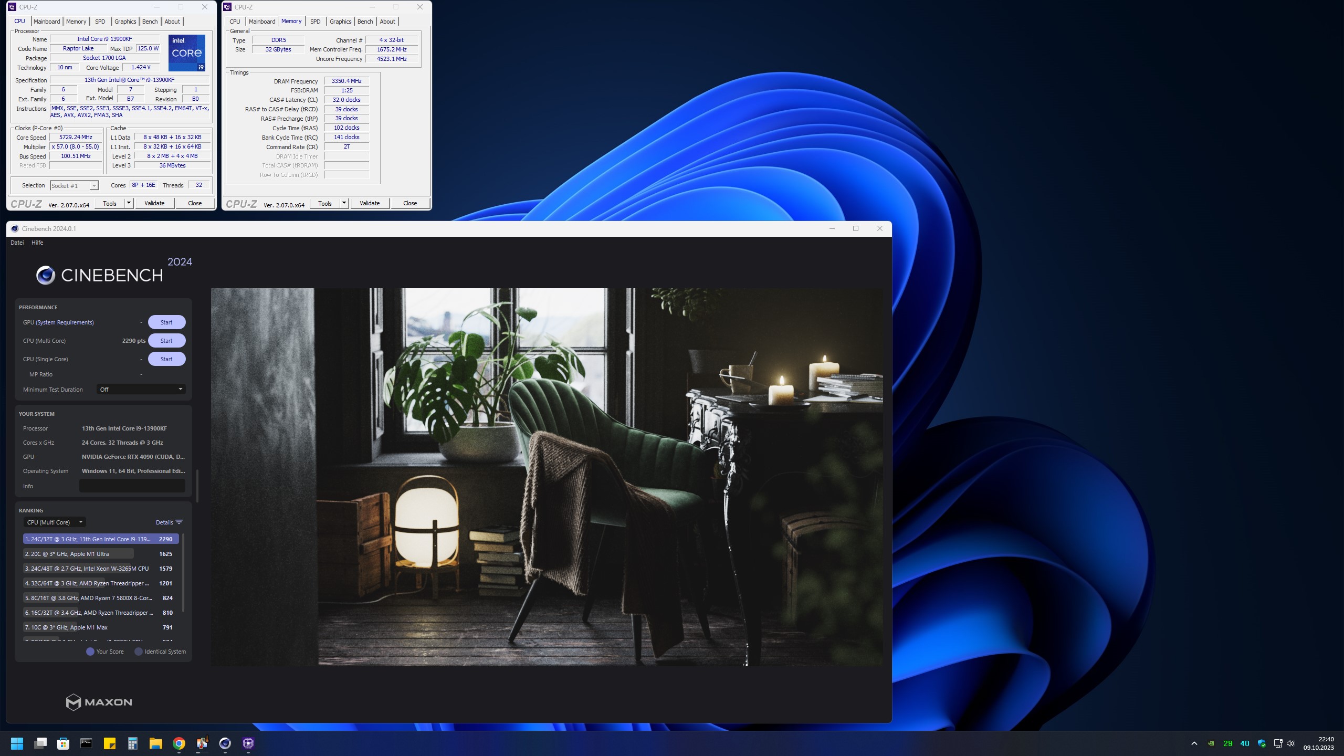Image resolution: width=1344 pixels, height=756 pixels.
Task: Click the Intel Core i9 badge in CPU-Z
Action: click(x=187, y=53)
